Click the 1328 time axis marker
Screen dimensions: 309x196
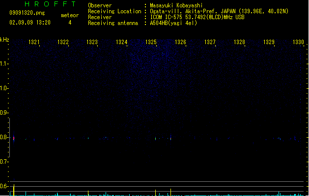pos(239,42)
